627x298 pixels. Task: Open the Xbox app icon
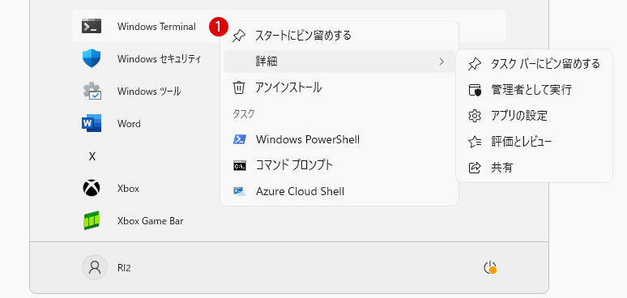pyautogui.click(x=92, y=188)
